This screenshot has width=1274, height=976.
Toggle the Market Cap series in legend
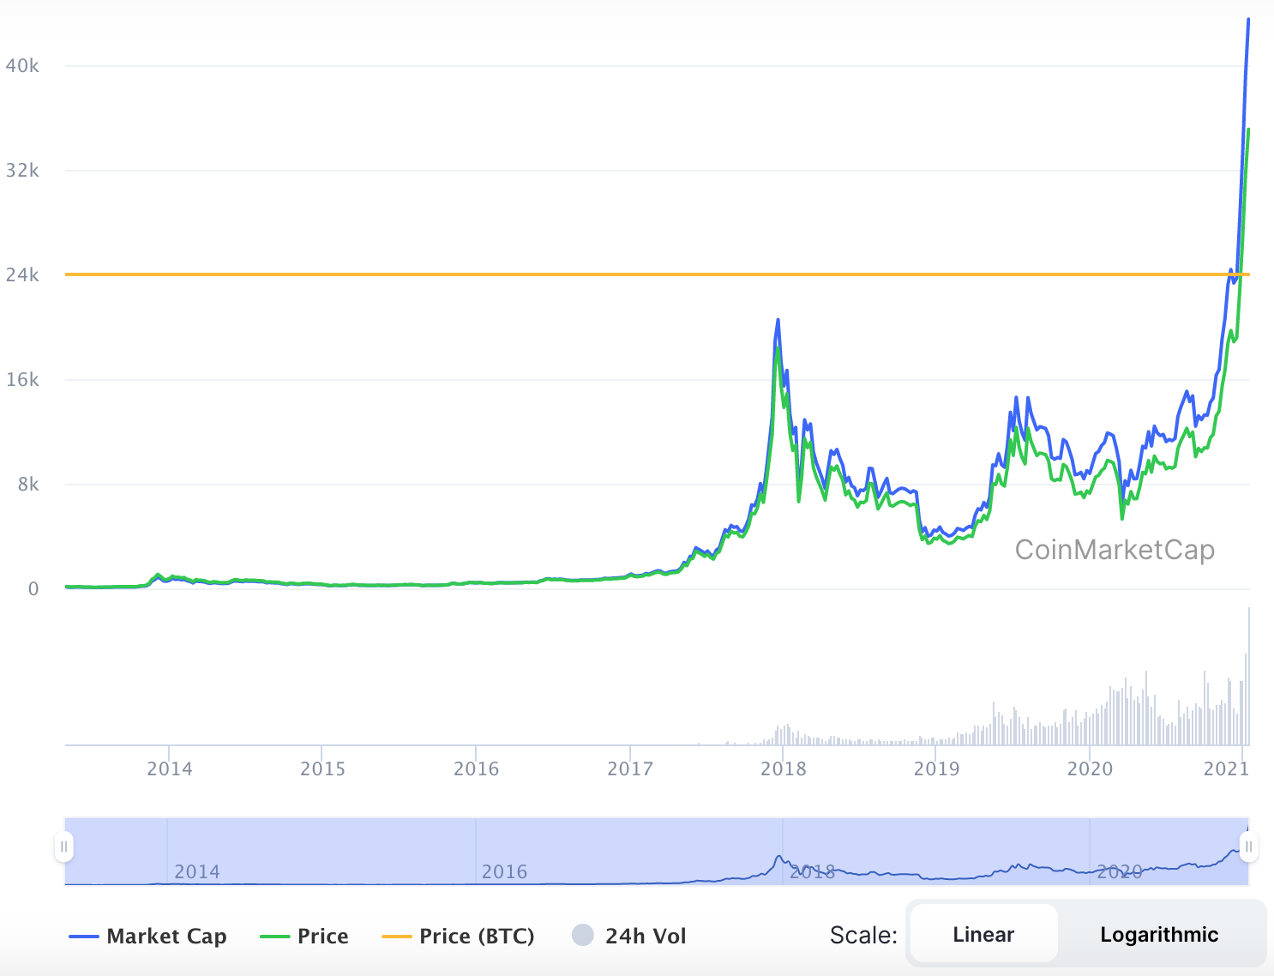point(147,936)
